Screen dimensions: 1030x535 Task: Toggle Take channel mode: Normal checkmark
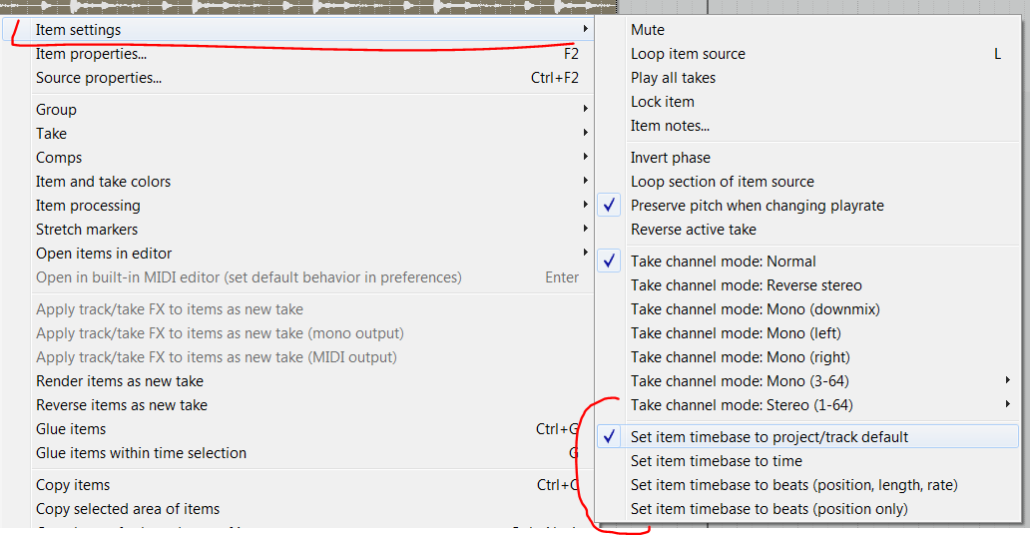pyautogui.click(x=723, y=262)
